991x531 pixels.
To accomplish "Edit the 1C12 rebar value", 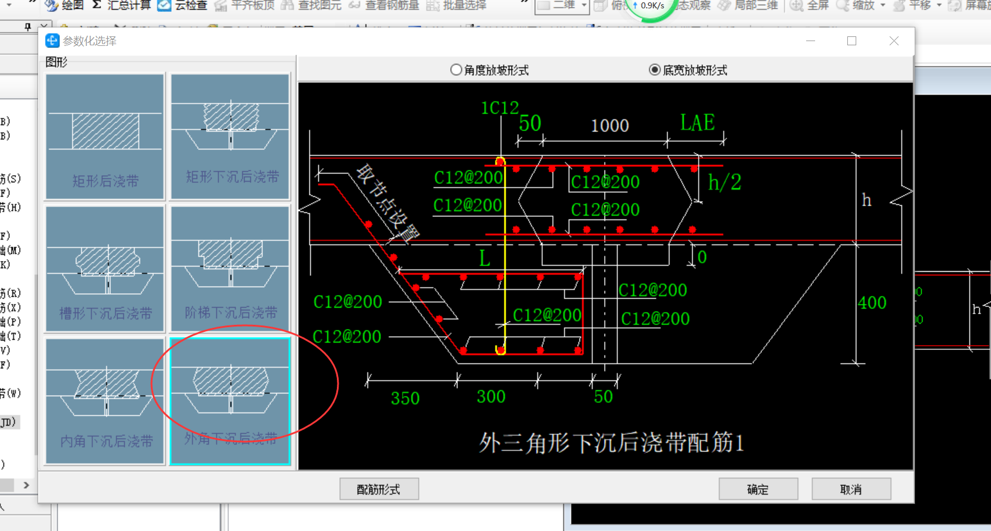I will pyautogui.click(x=500, y=108).
